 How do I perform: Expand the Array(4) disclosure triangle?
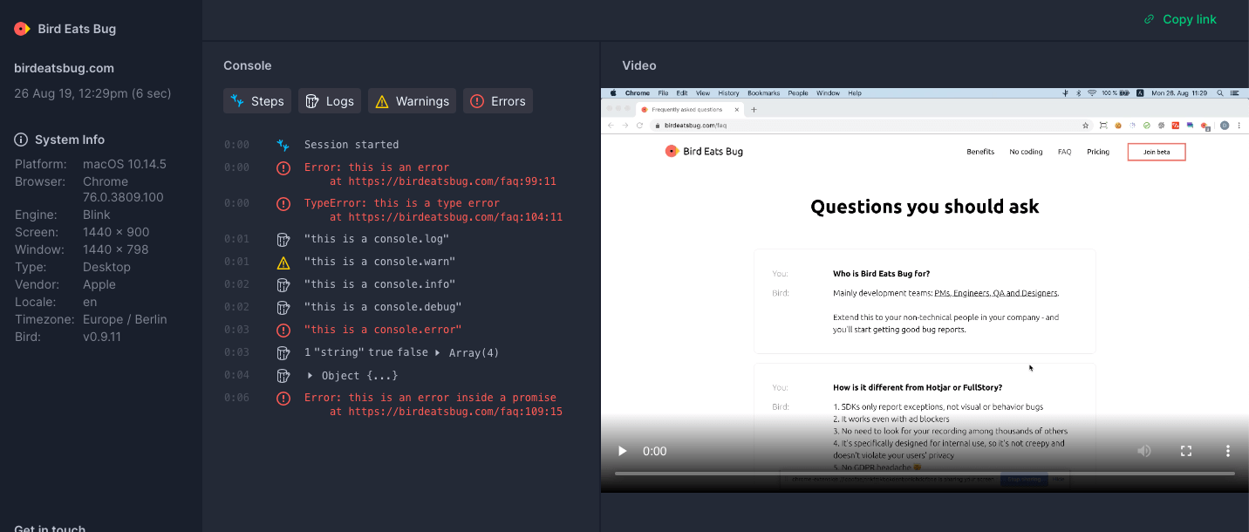pos(438,353)
